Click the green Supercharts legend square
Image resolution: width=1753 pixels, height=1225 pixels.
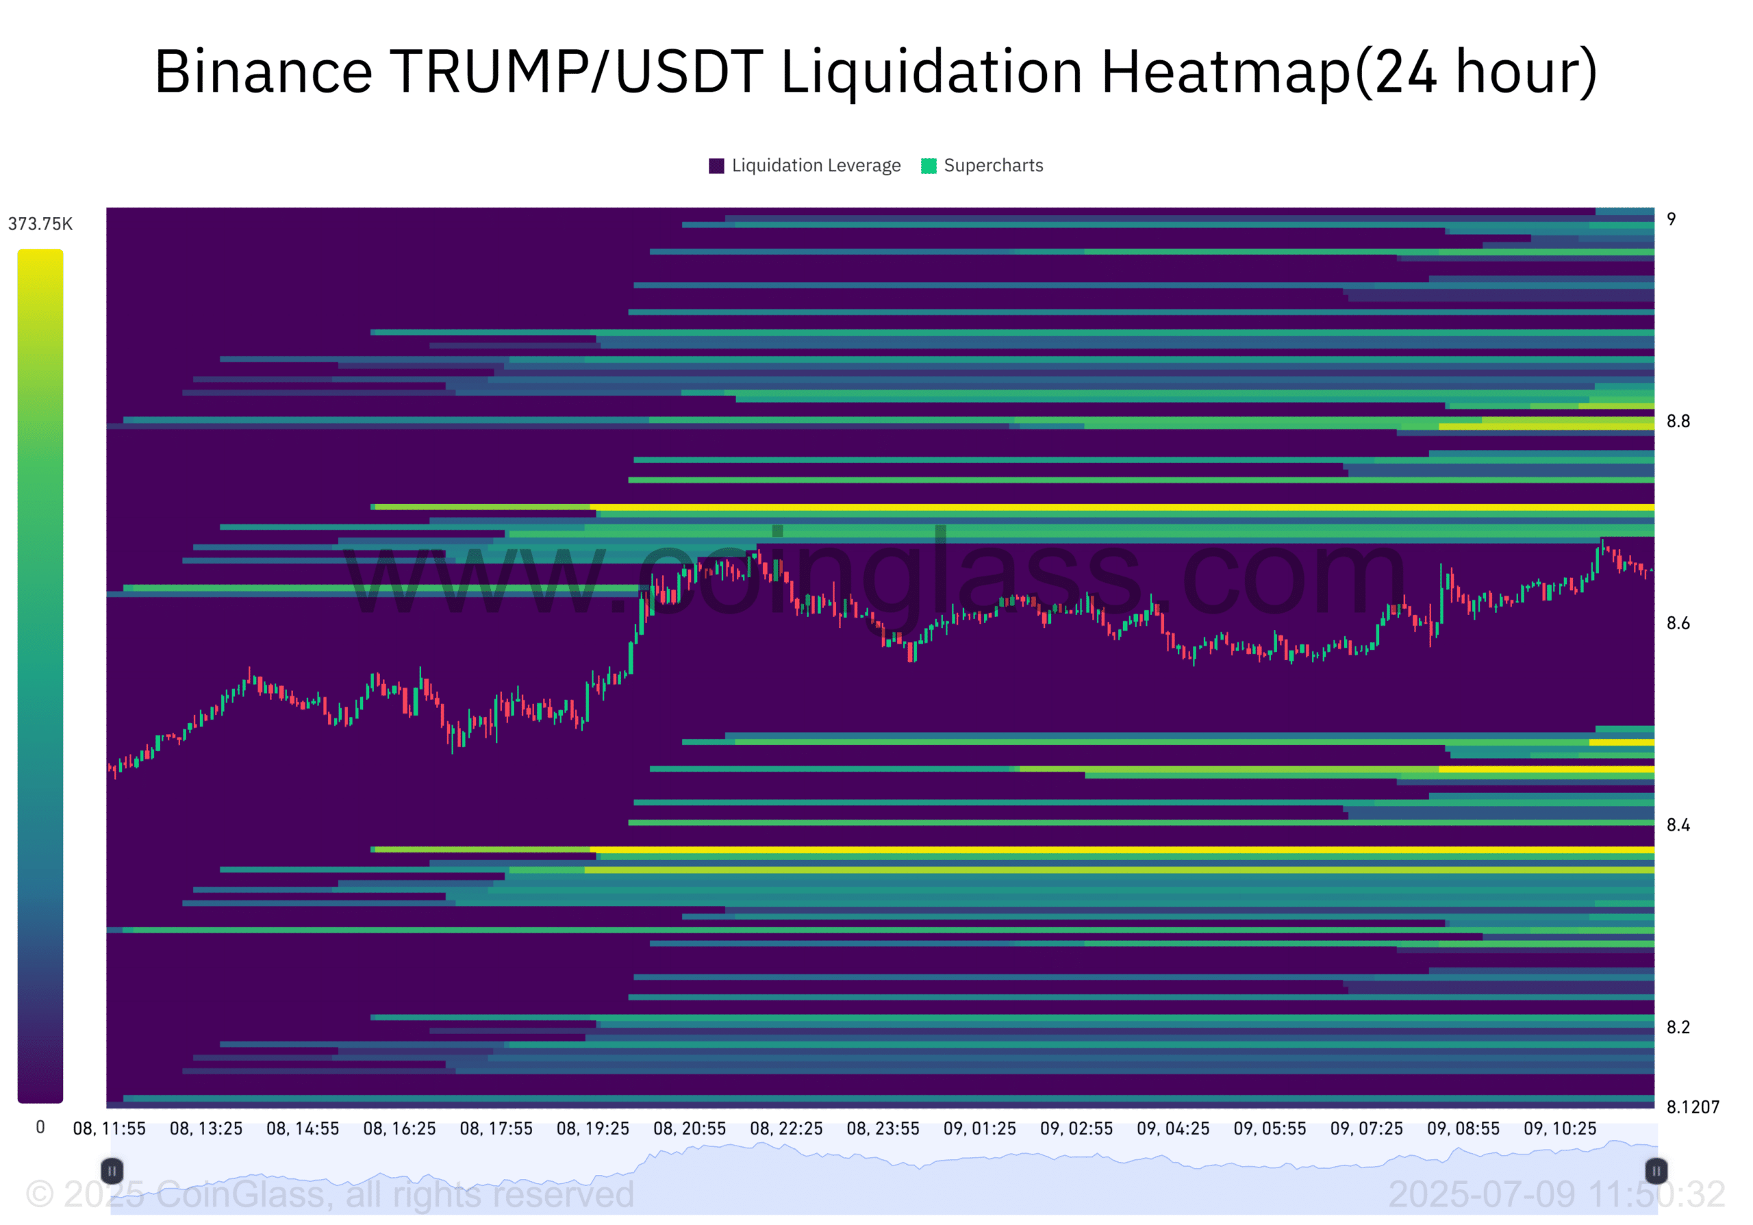coord(929,166)
